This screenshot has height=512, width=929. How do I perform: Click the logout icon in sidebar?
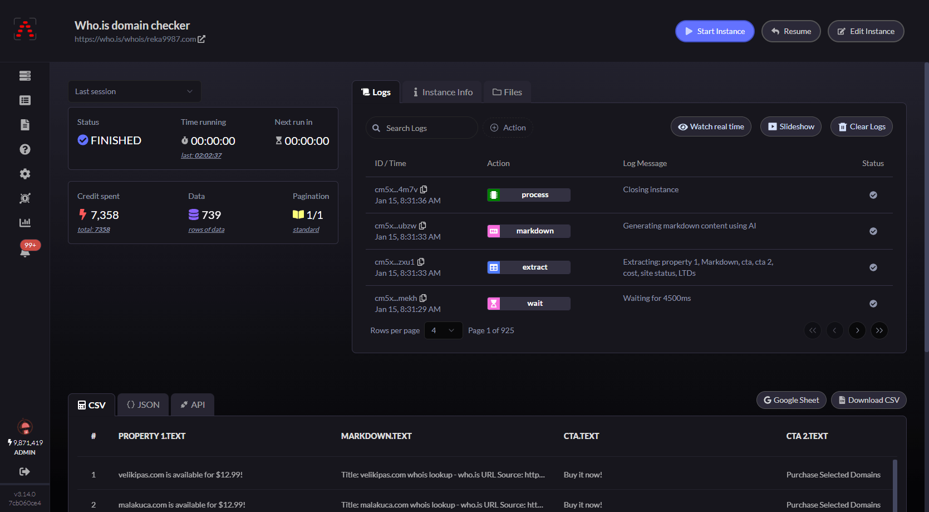pyautogui.click(x=24, y=472)
